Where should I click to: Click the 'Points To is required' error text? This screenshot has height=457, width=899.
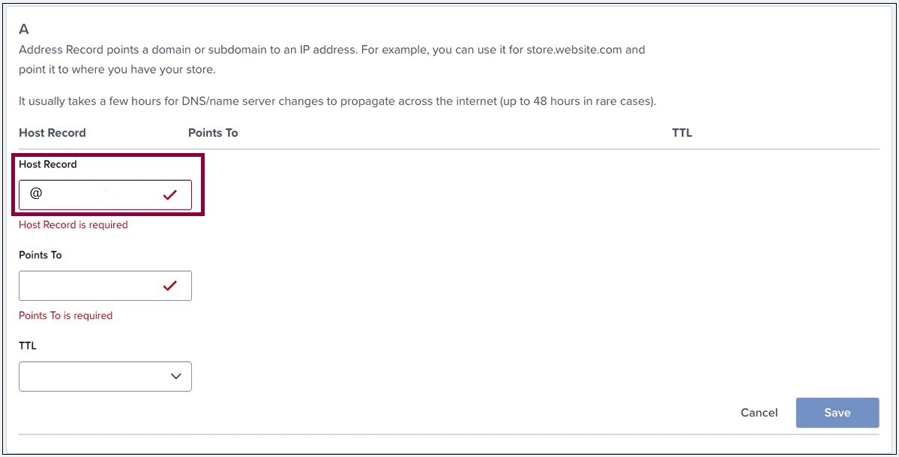tap(66, 316)
